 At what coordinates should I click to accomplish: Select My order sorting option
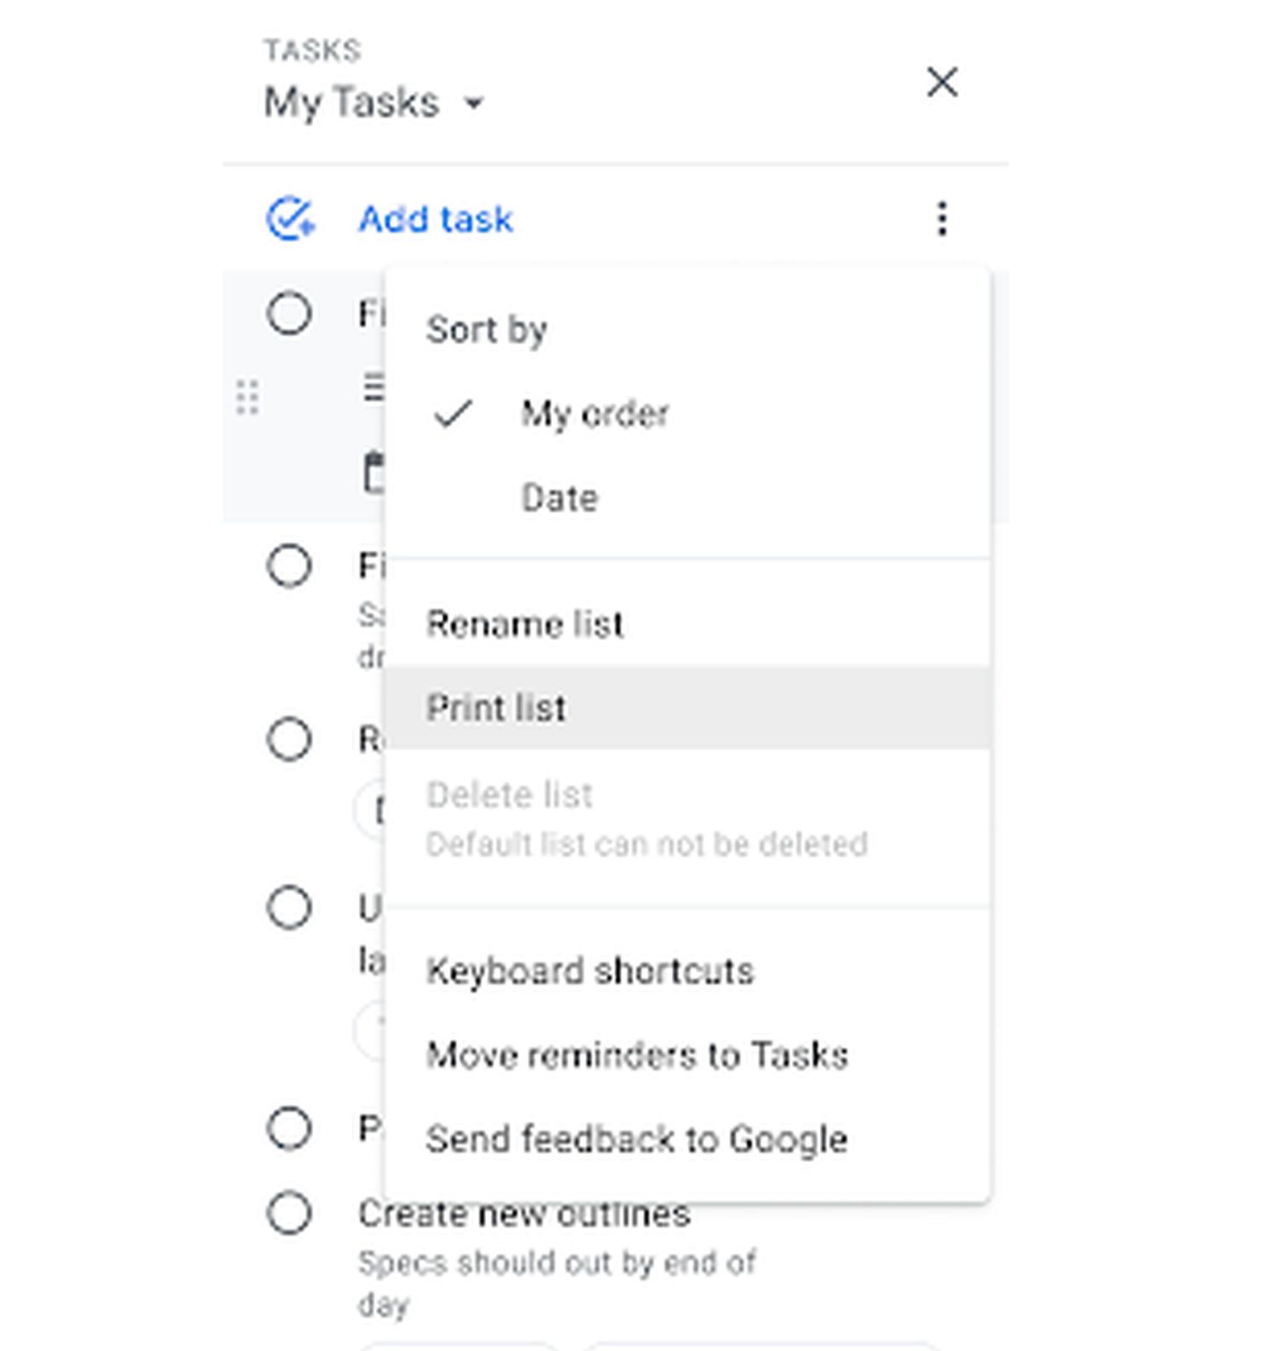pos(595,415)
